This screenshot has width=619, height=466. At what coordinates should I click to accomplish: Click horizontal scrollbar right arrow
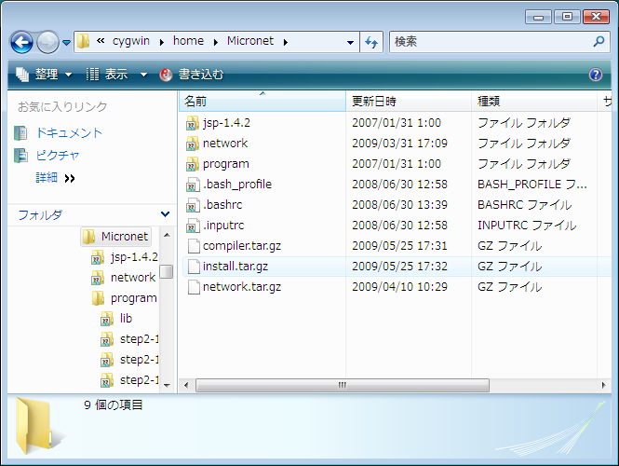(603, 385)
